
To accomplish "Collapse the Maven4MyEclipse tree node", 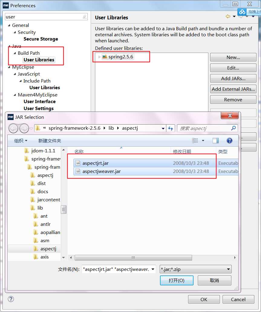I will click(x=15, y=95).
